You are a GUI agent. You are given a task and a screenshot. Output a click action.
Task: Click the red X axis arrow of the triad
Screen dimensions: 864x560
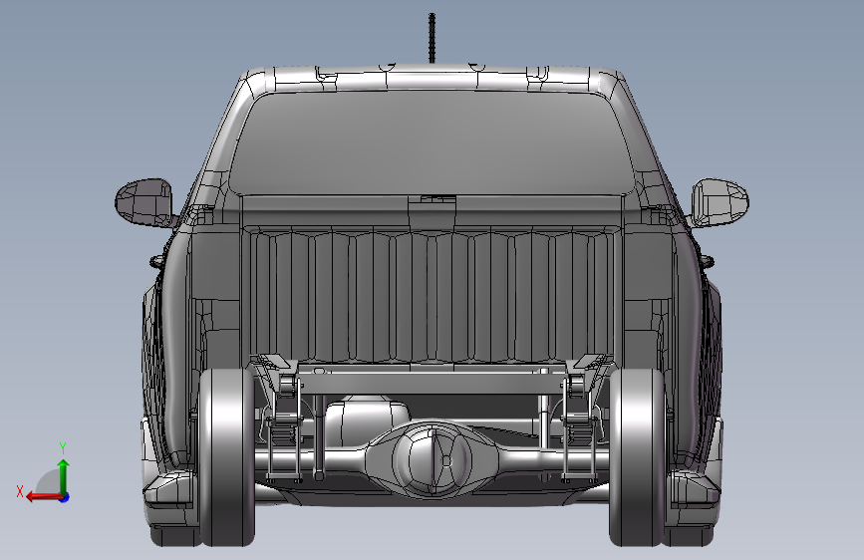coord(44,497)
